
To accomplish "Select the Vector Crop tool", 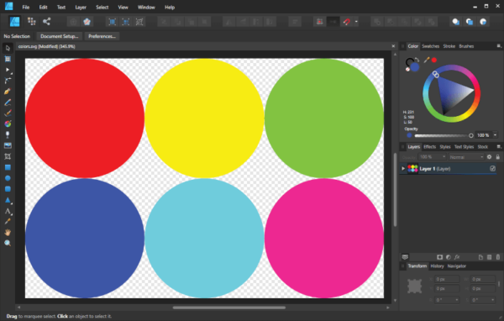I will click(x=8, y=156).
